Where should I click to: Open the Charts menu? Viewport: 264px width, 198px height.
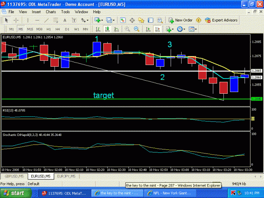pyautogui.click(x=51, y=12)
